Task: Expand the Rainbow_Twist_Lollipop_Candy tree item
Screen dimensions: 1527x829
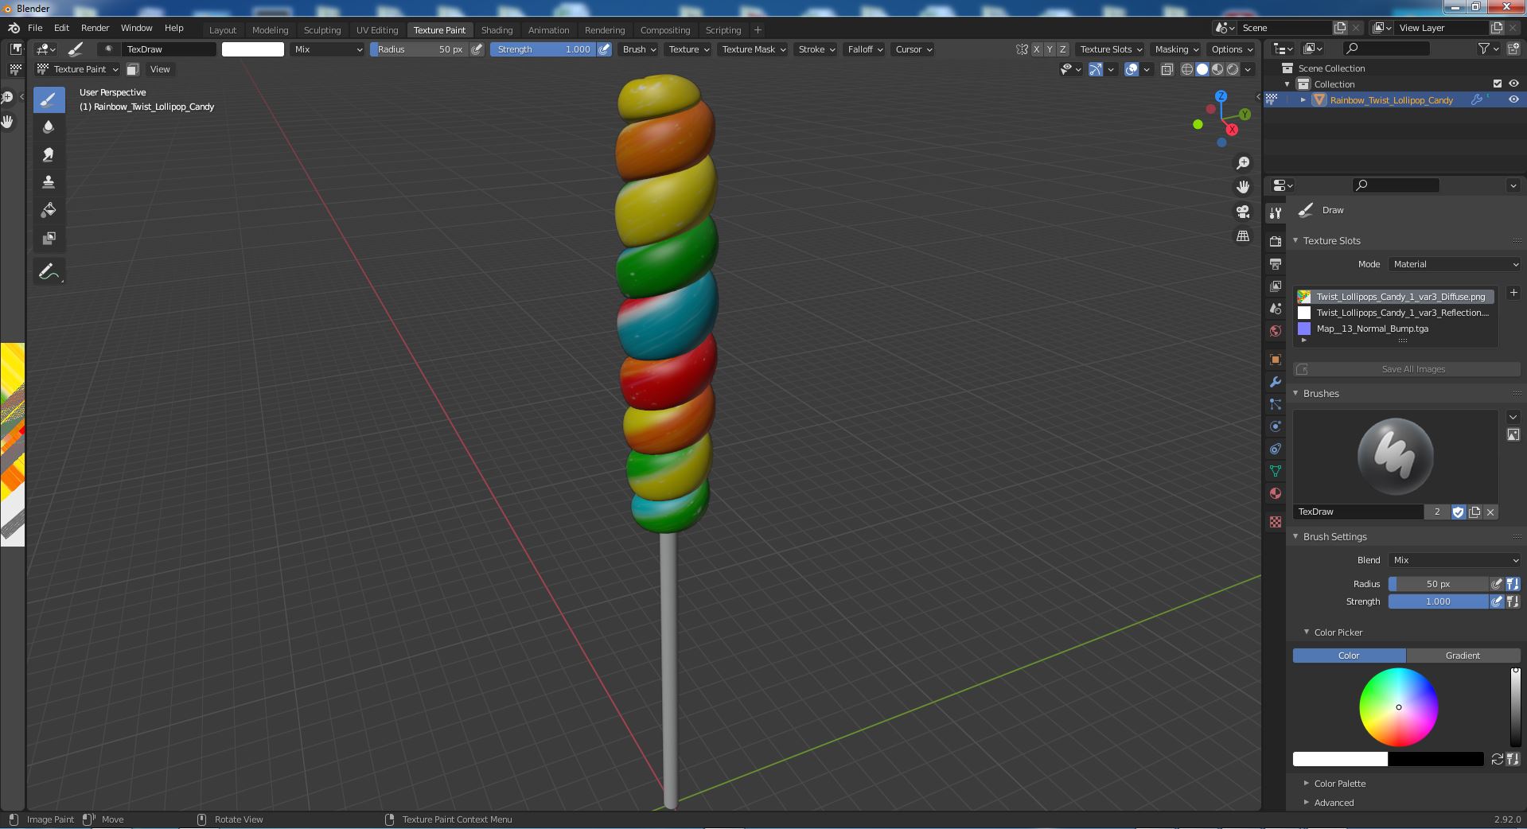Action: pos(1303,99)
